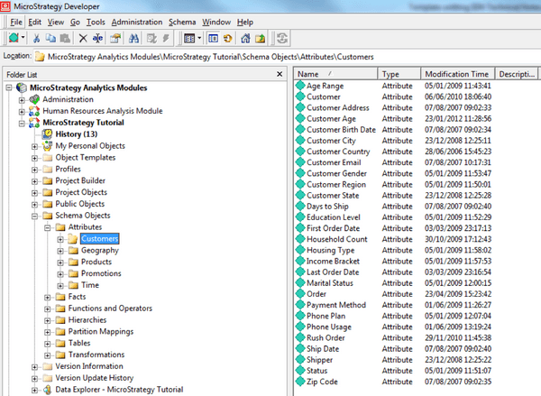
Task: Open the View menu
Action: coord(56,22)
